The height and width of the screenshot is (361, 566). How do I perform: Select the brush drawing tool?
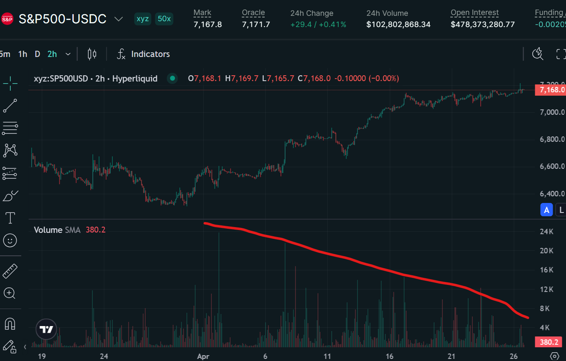(x=10, y=195)
